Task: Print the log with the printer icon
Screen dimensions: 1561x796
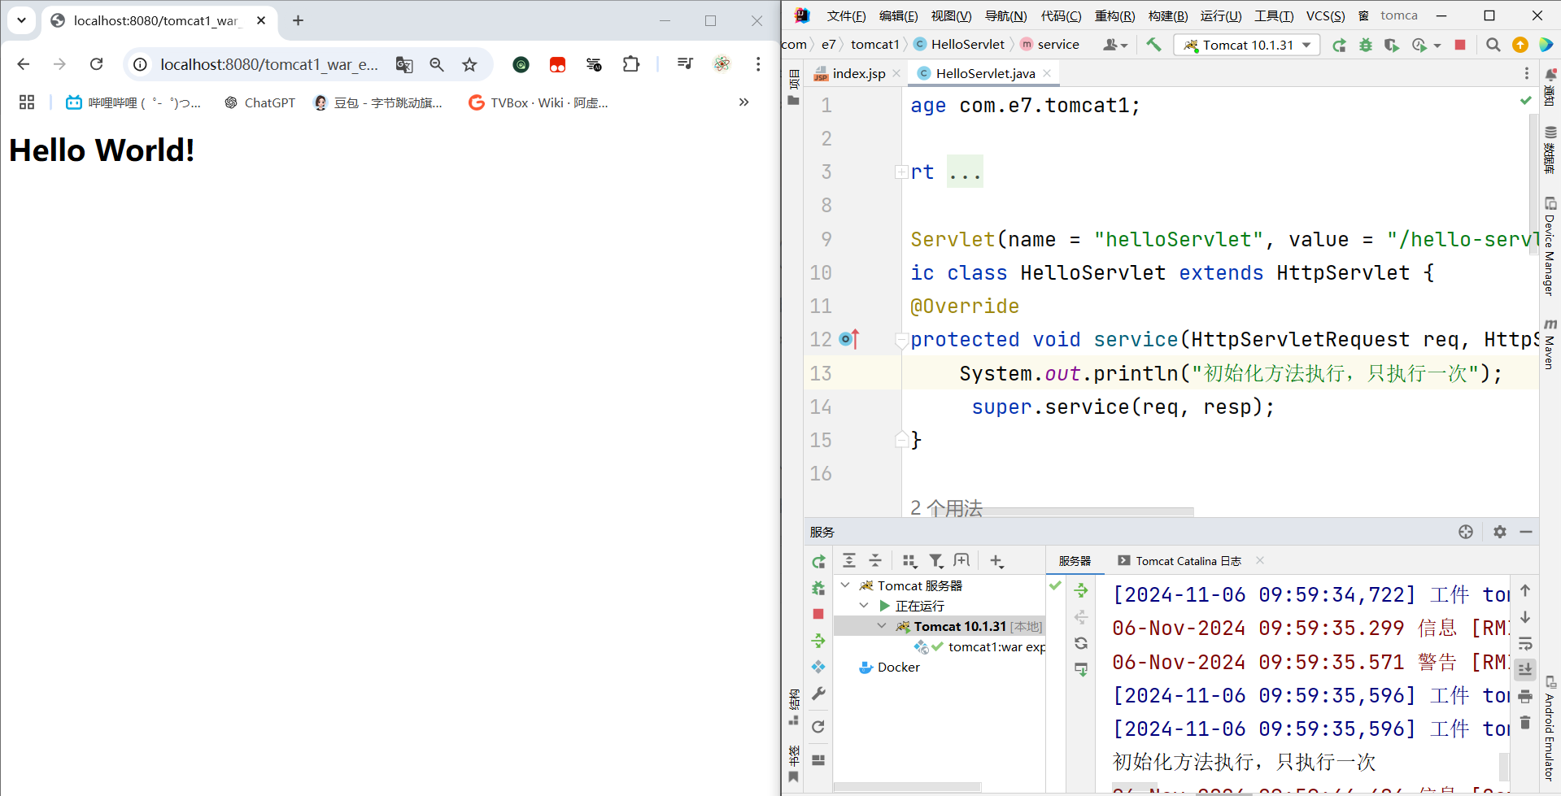Action: (1525, 696)
